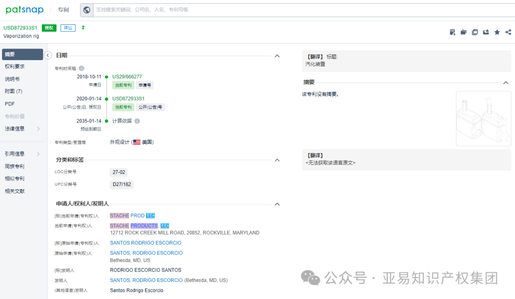Expand the 法律信息 sidebar entry
Image resolution: width=515 pixels, height=299 pixels.
click(x=22, y=129)
